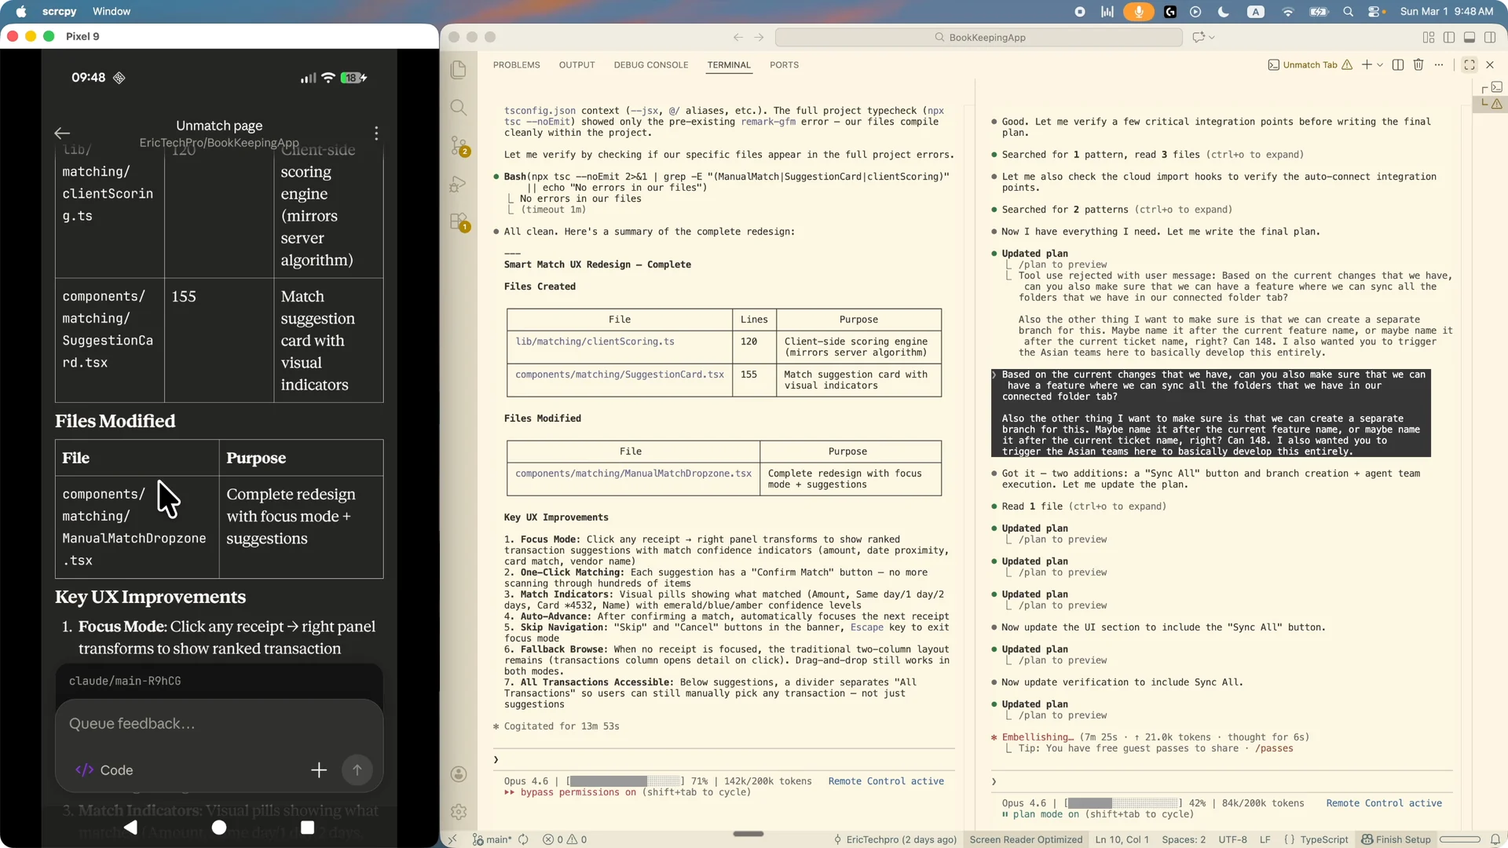Kill terminal with the trash icon
The height and width of the screenshot is (848, 1508).
(x=1418, y=65)
